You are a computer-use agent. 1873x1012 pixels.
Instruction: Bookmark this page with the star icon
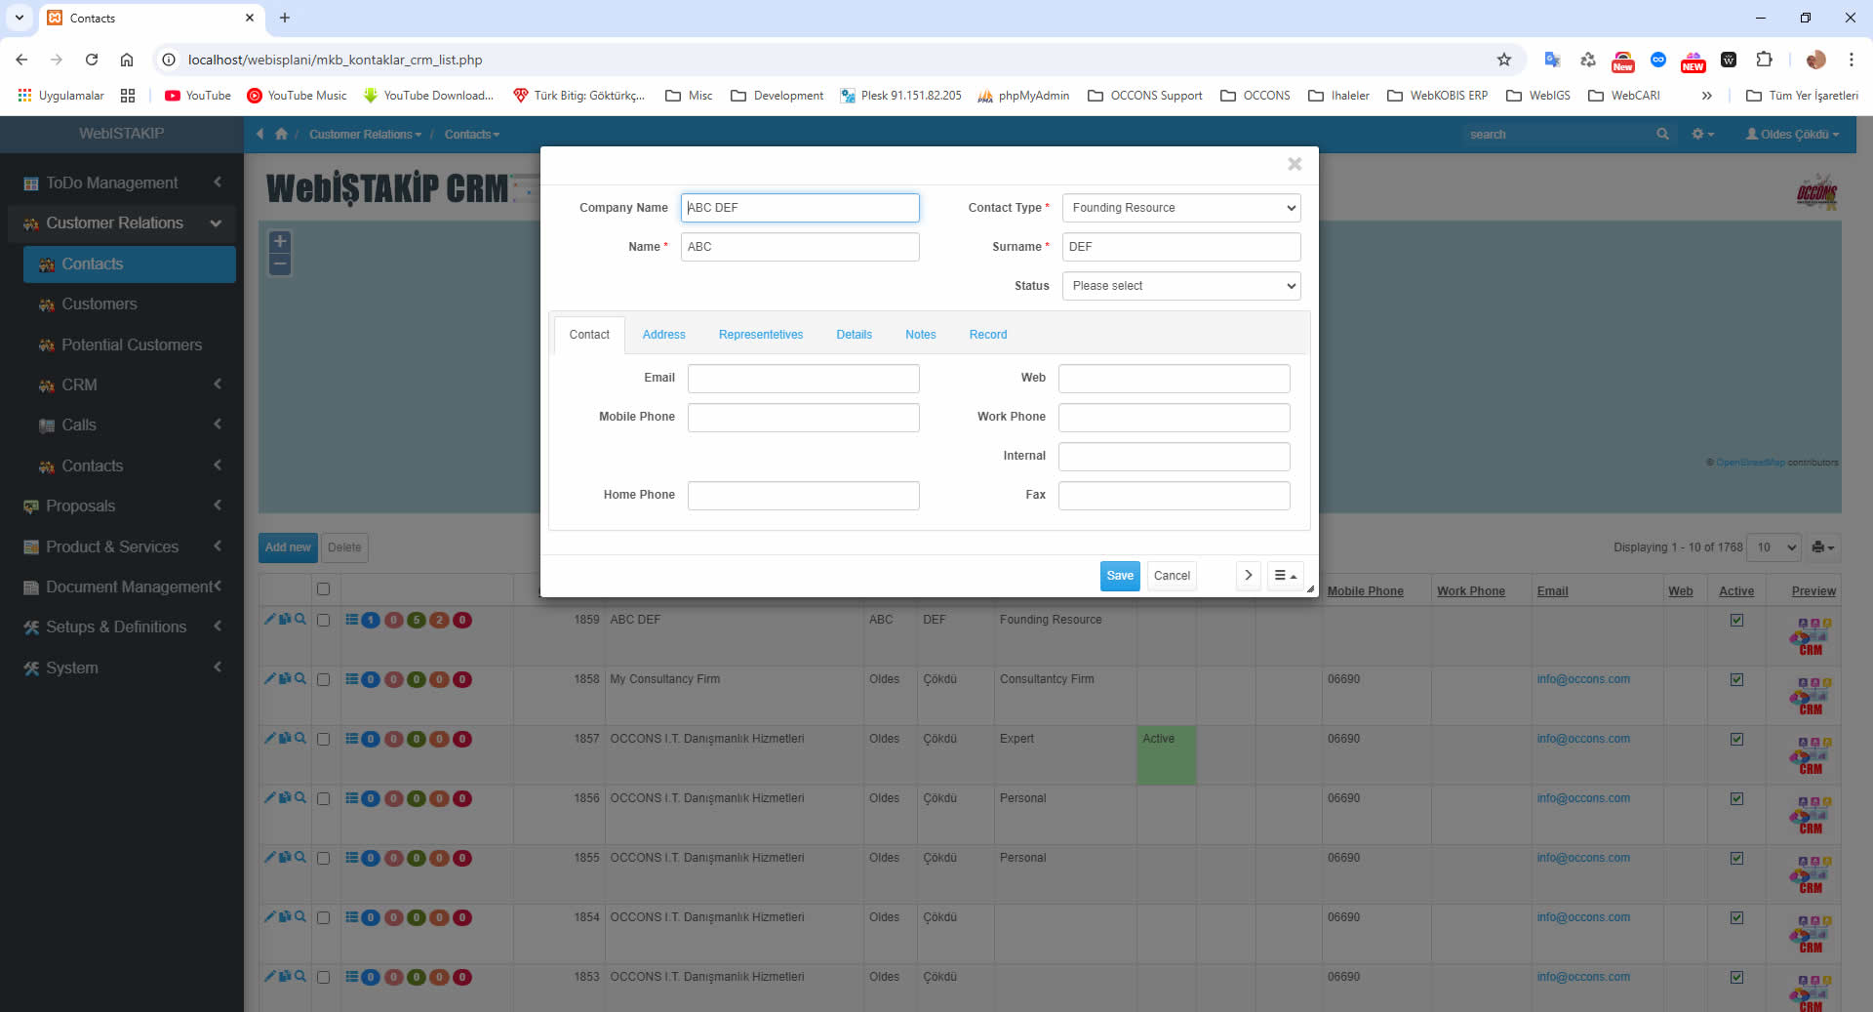(1504, 60)
